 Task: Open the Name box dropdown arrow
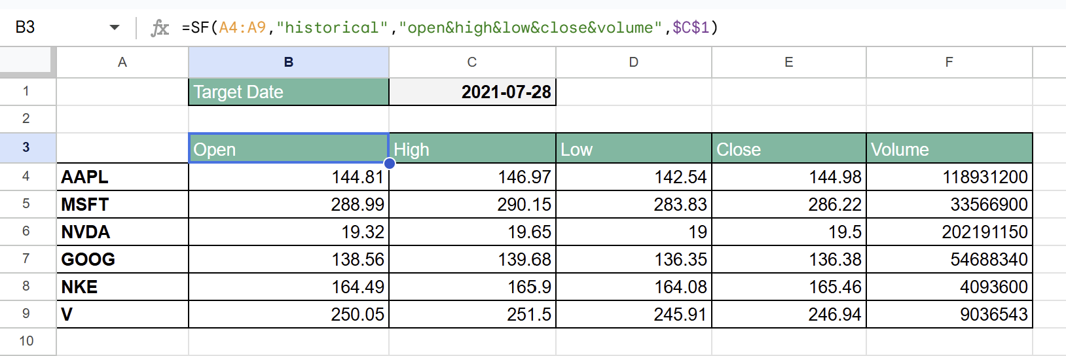coord(115,27)
